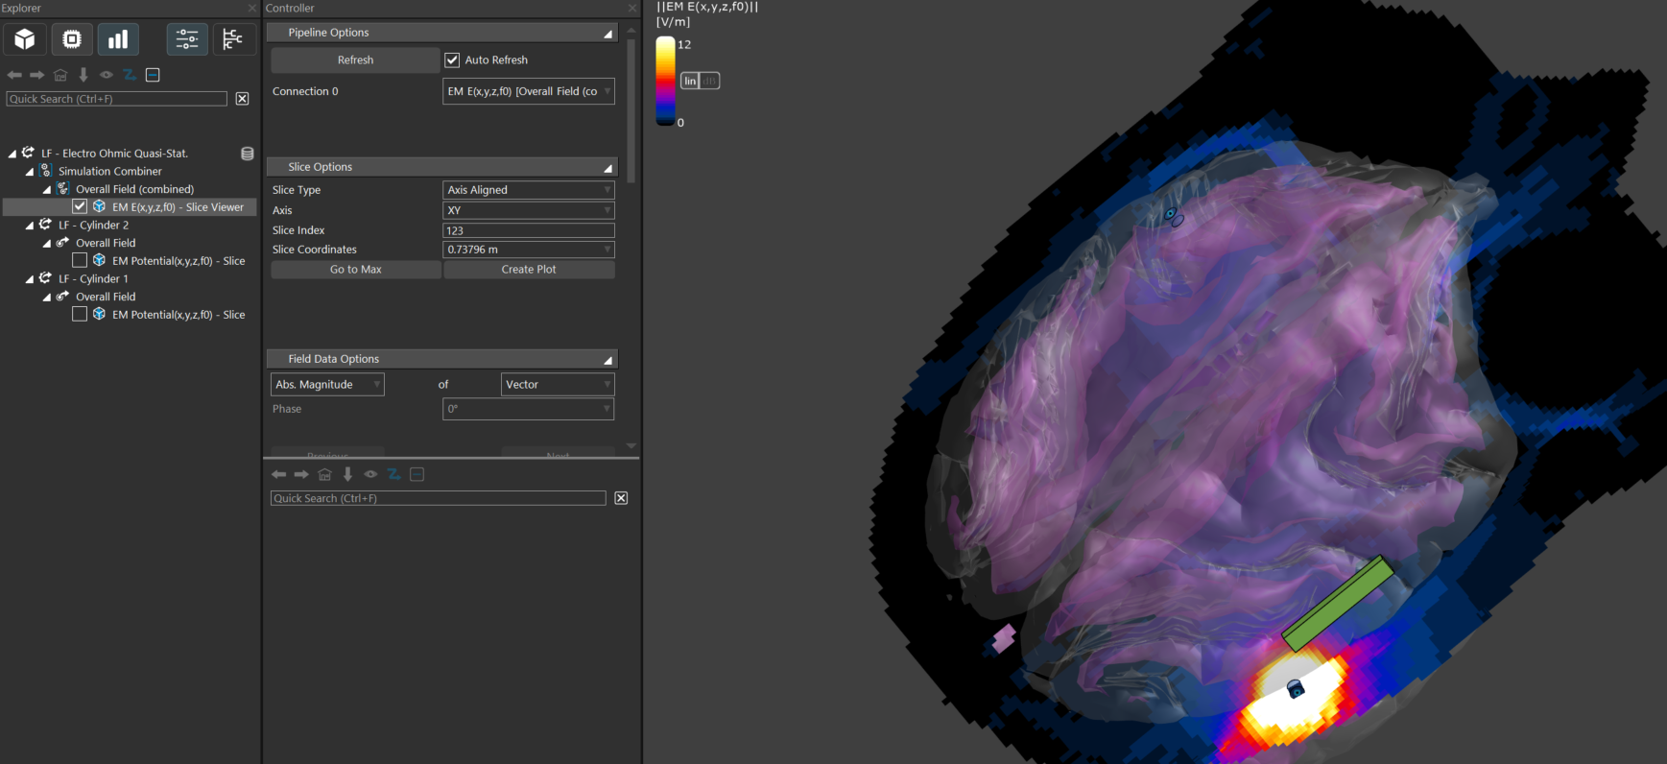Select EM E(x,y,z,f0) - Slice Viewer row
The height and width of the screenshot is (764, 1667).
click(x=130, y=206)
